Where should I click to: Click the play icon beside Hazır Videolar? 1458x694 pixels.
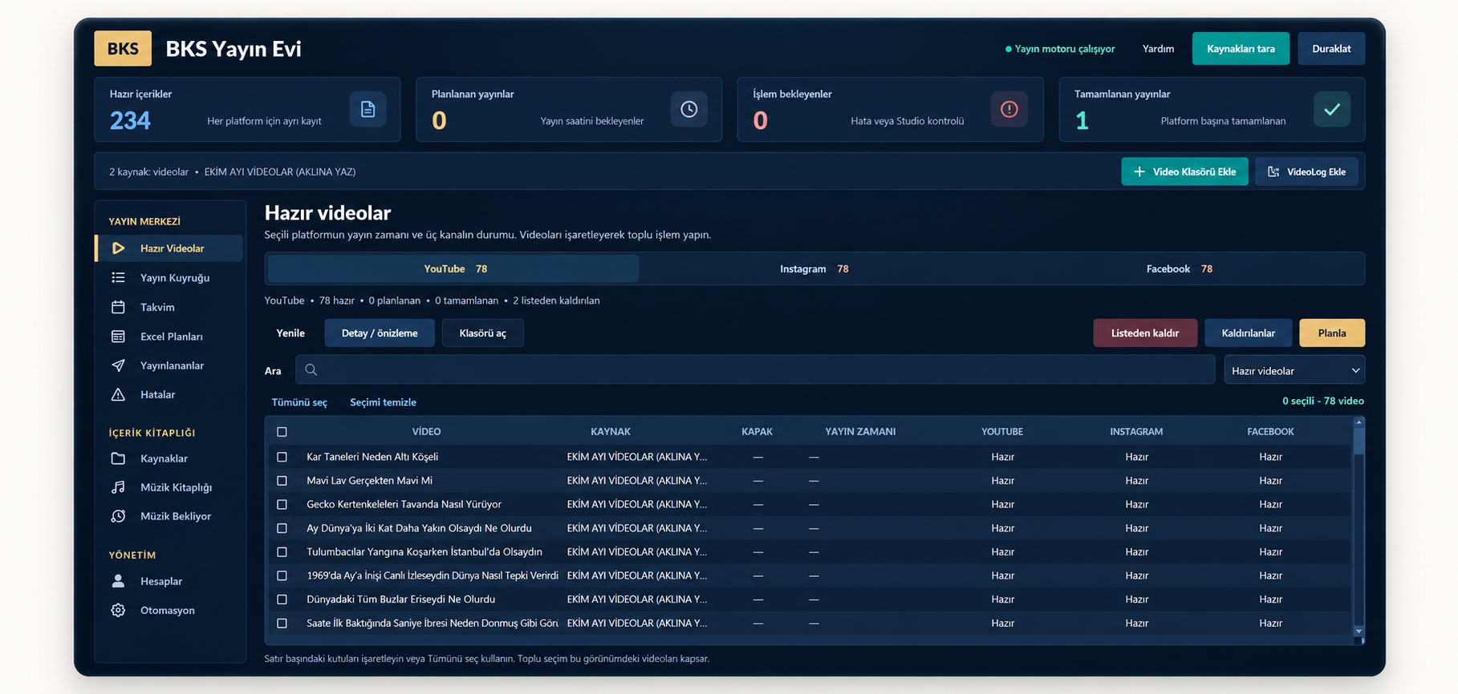[119, 248]
